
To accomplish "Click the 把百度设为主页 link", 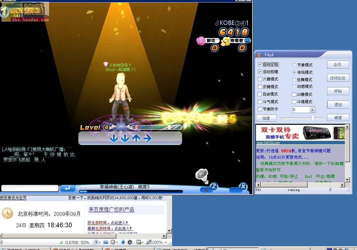I will click(13, 198).
